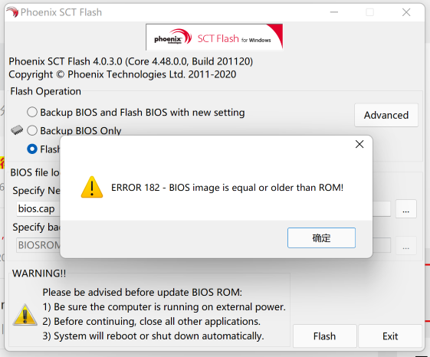Exit the flash utility
Image resolution: width=430 pixels, height=357 pixels.
click(390, 336)
